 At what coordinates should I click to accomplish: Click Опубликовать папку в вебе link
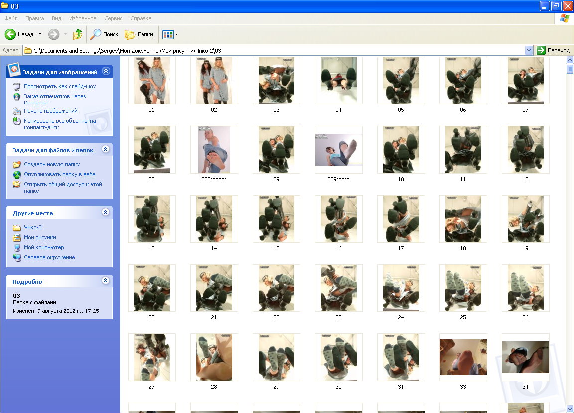tap(60, 174)
